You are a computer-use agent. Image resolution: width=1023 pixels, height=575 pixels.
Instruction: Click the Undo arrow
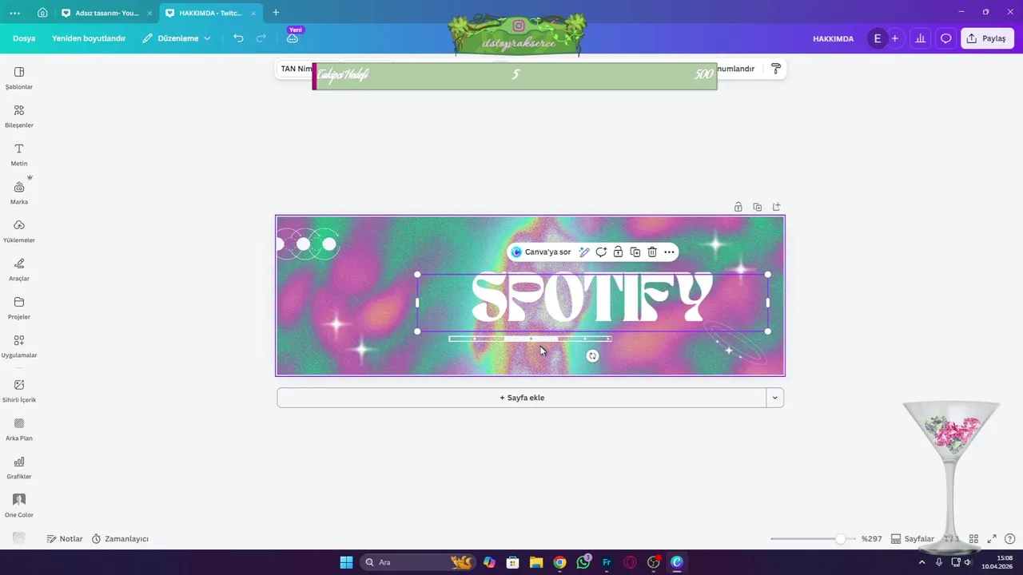pyautogui.click(x=238, y=38)
